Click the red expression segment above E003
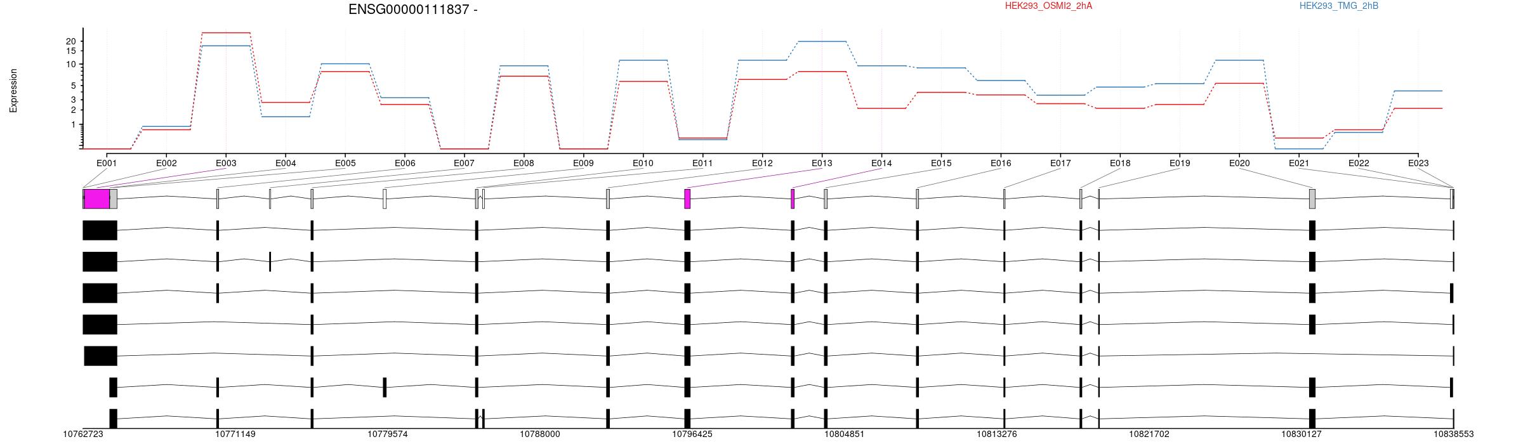 226,32
